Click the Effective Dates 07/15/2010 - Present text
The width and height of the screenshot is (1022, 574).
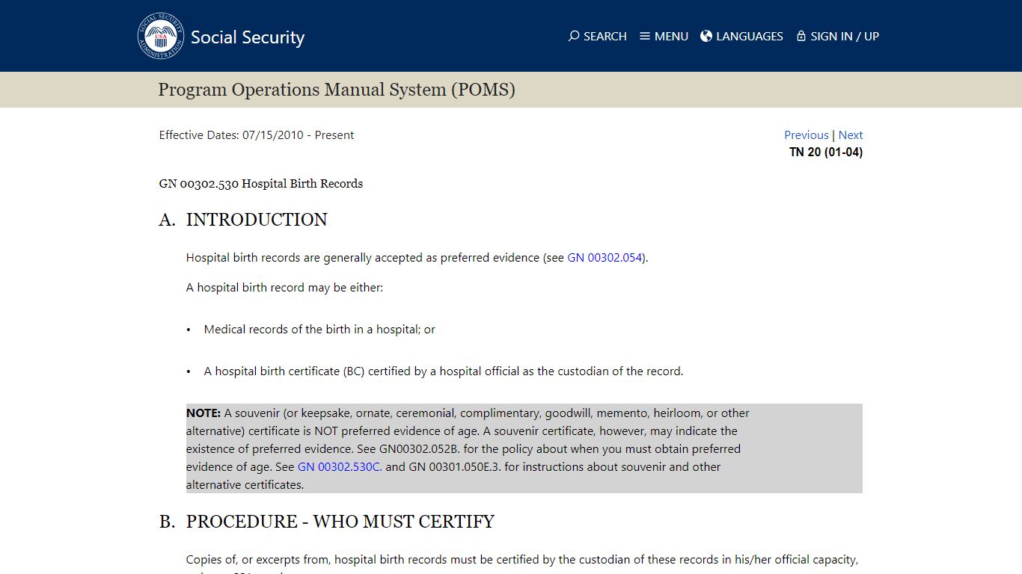pos(257,135)
